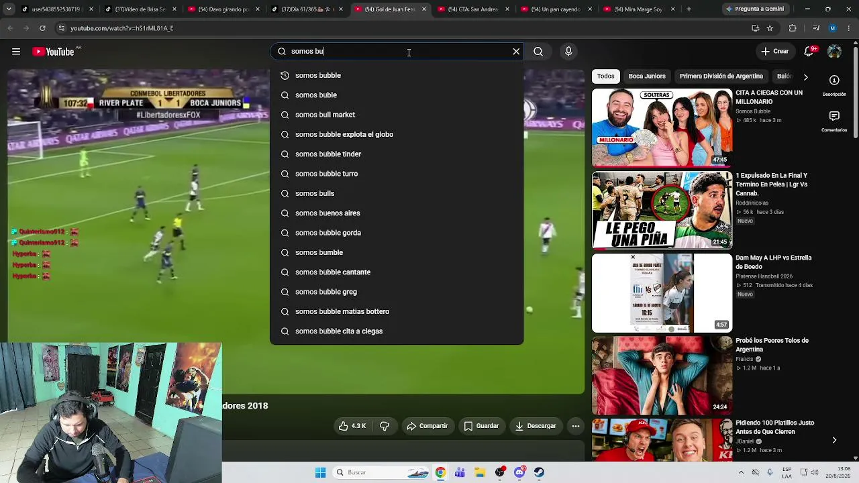Select the 'Todos' filter chip
The width and height of the screenshot is (859, 483).
605,76
